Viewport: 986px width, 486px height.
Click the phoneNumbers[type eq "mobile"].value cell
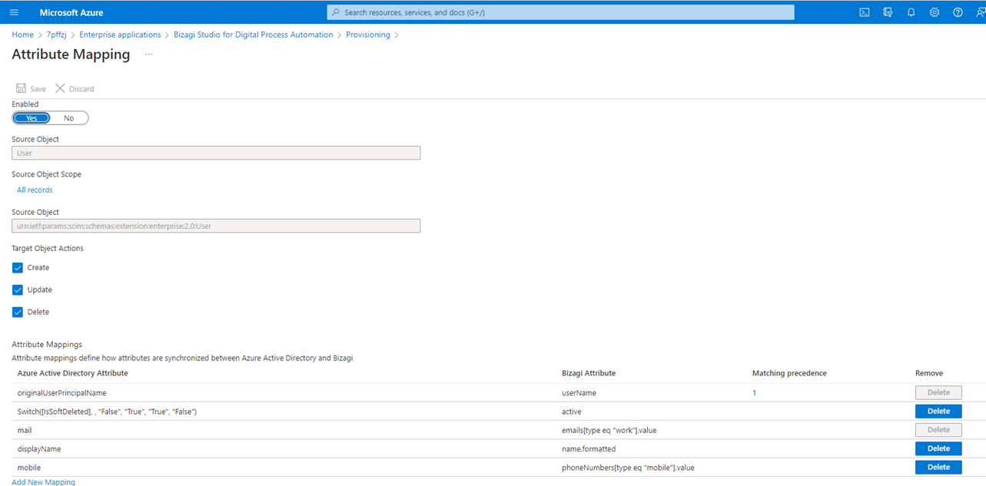click(628, 468)
